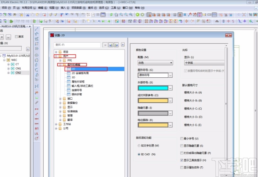Click the ... button beside 图形符号 field

coord(170,75)
